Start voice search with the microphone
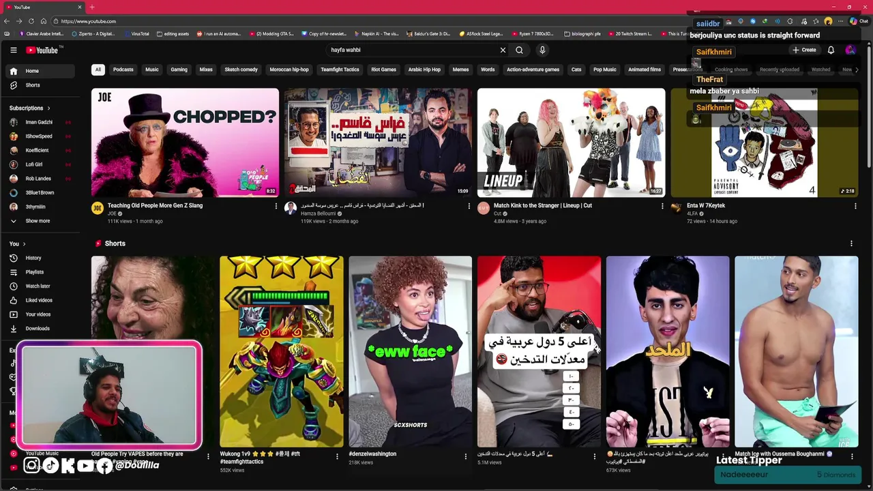This screenshot has width=873, height=491. click(542, 50)
